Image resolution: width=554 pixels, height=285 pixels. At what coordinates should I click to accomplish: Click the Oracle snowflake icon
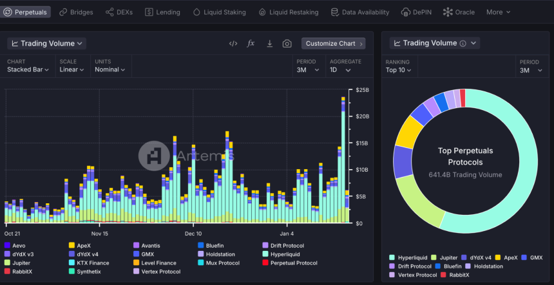448,12
